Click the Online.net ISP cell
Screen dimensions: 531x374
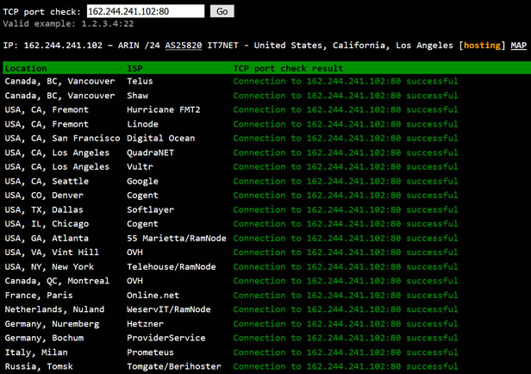pyautogui.click(x=153, y=296)
